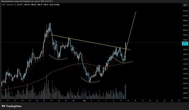Click the 204.00 price axis label
The height and width of the screenshot is (110, 189).
coord(185,25)
